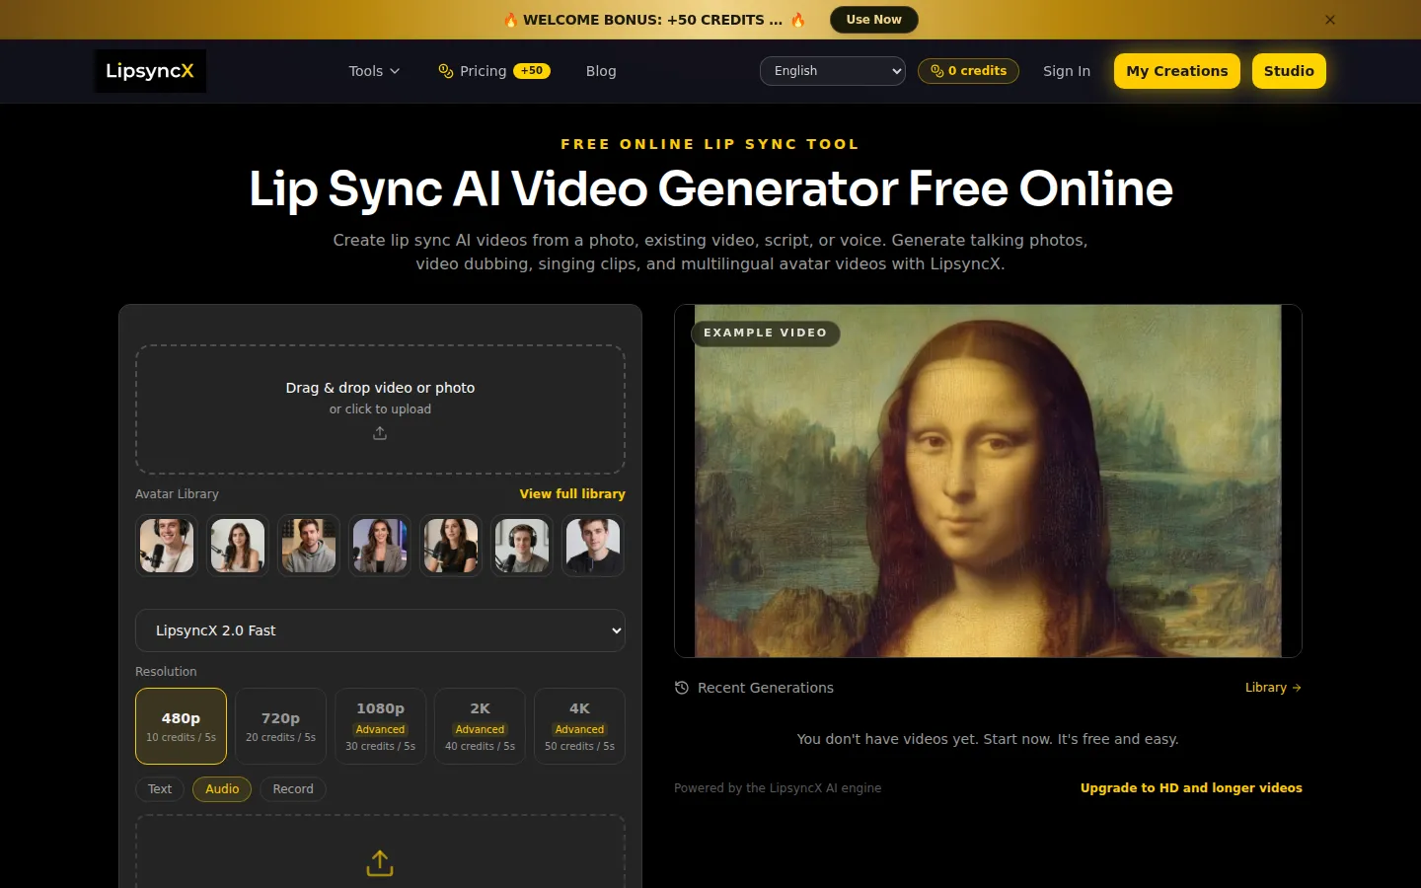Open the LipsyncX logo home link
The height and width of the screenshot is (888, 1421).
tap(150, 71)
